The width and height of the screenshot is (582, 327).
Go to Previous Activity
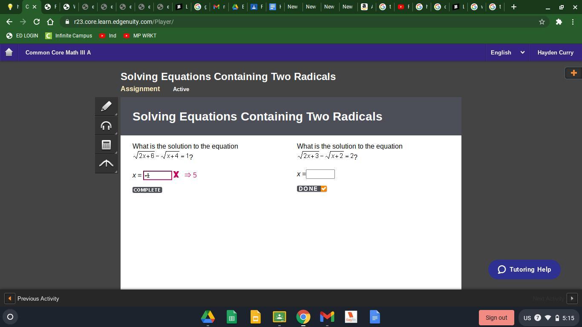point(32,298)
